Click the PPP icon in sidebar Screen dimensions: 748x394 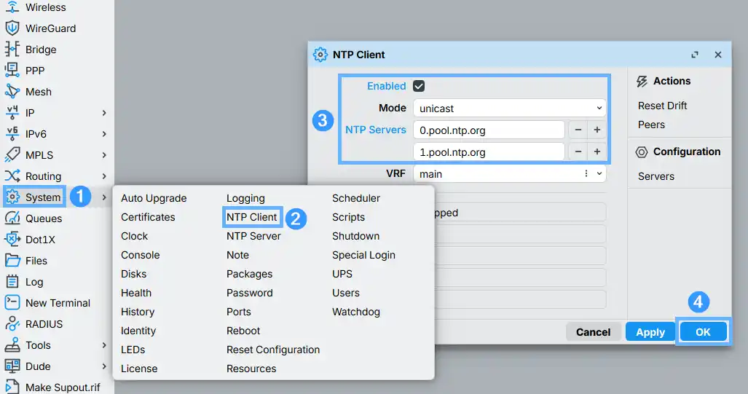(12, 70)
